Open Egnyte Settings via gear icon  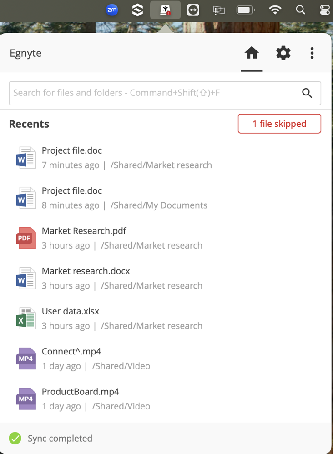283,53
